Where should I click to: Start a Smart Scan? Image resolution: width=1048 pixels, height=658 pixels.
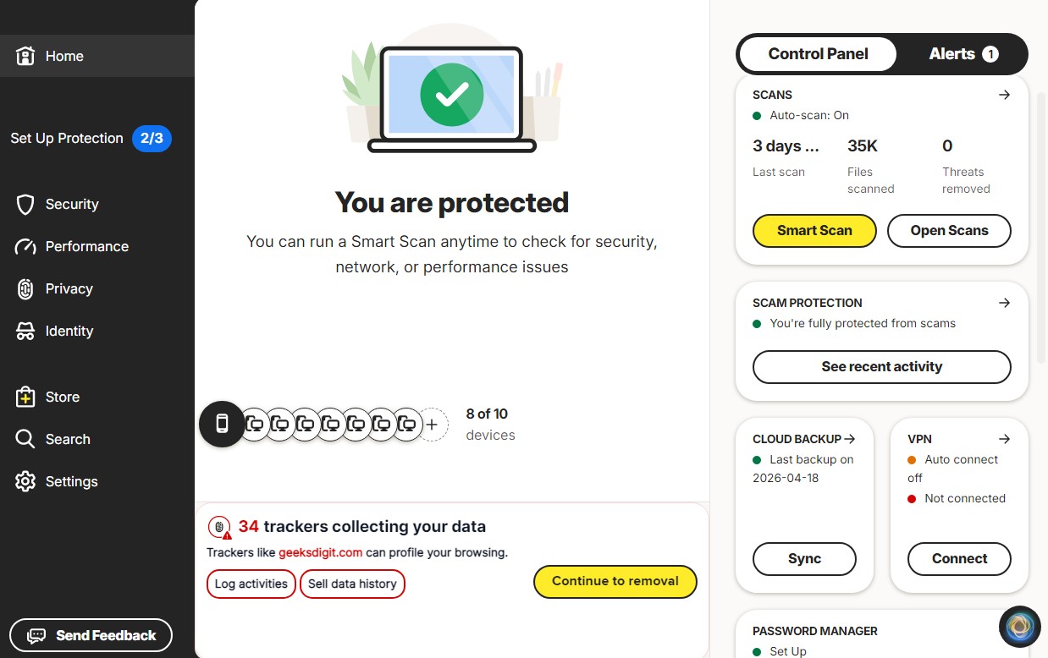click(x=814, y=231)
